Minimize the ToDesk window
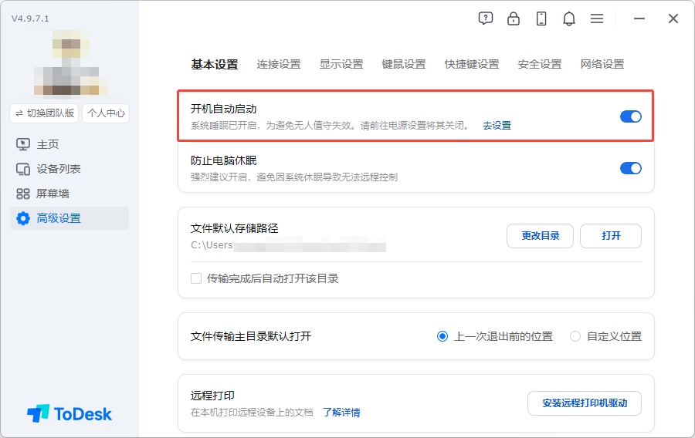The width and height of the screenshot is (695, 438). point(639,19)
